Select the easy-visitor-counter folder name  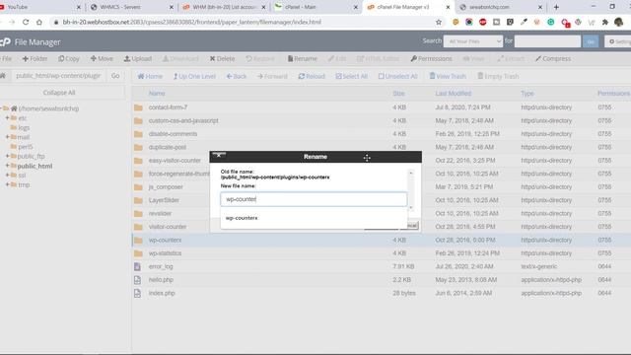[x=175, y=160]
